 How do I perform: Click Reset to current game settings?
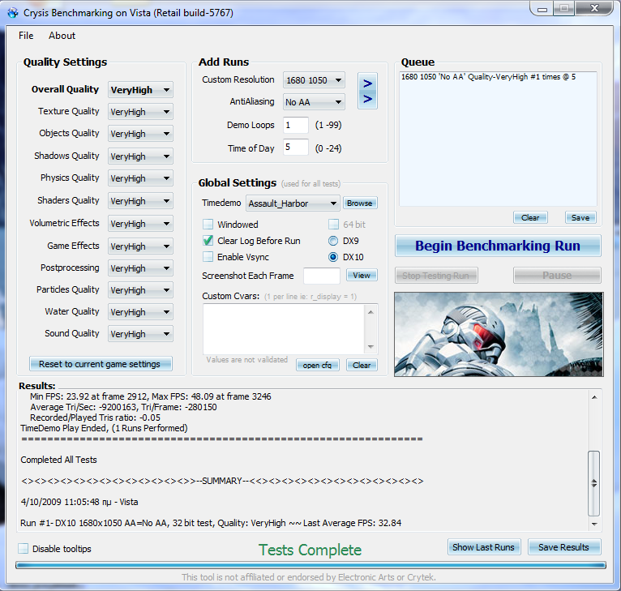coord(101,364)
